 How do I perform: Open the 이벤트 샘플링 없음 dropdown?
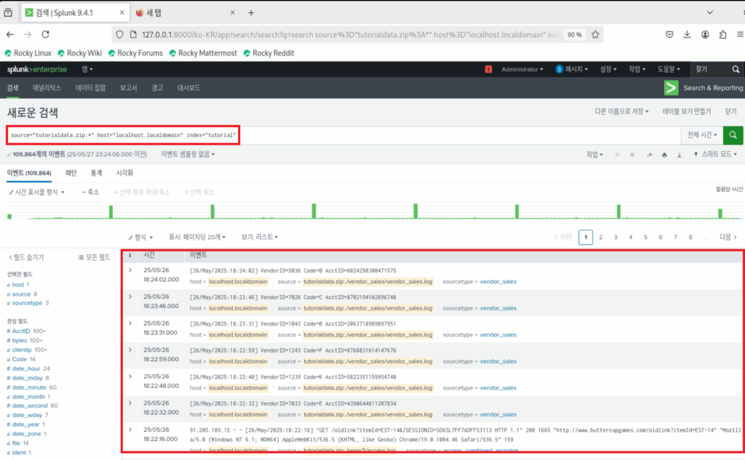point(188,154)
